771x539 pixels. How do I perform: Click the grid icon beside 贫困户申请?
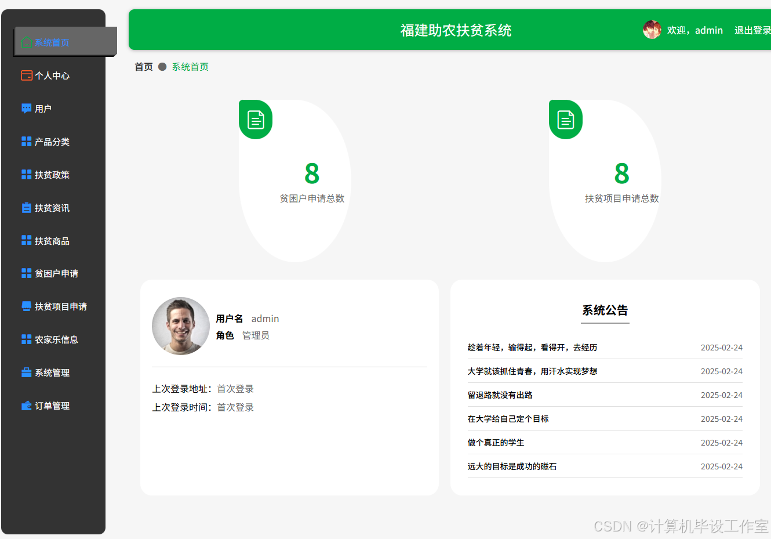click(x=26, y=273)
